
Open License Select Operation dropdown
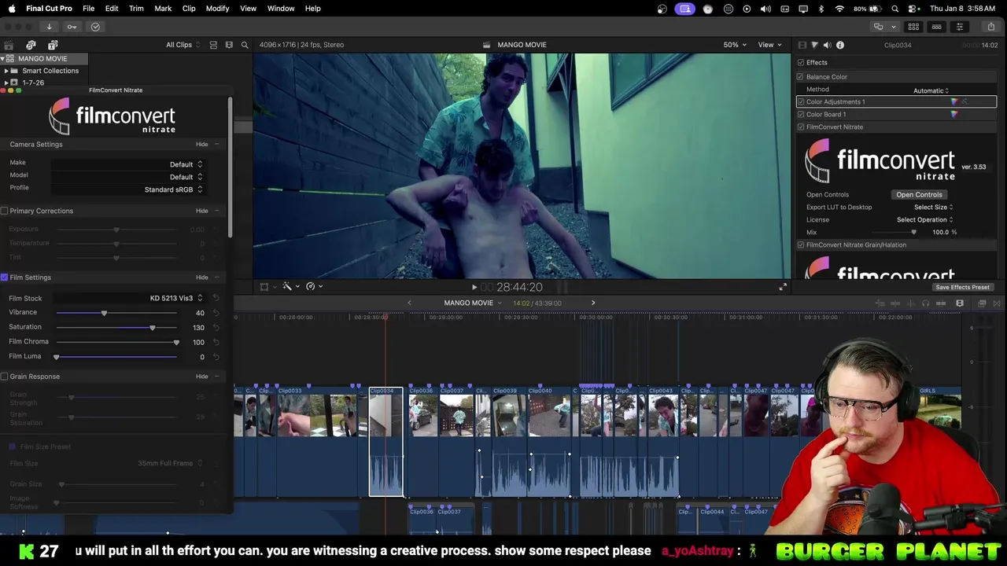[925, 219]
